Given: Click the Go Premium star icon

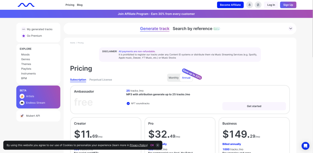Looking at the screenshot, I should (24, 36).
